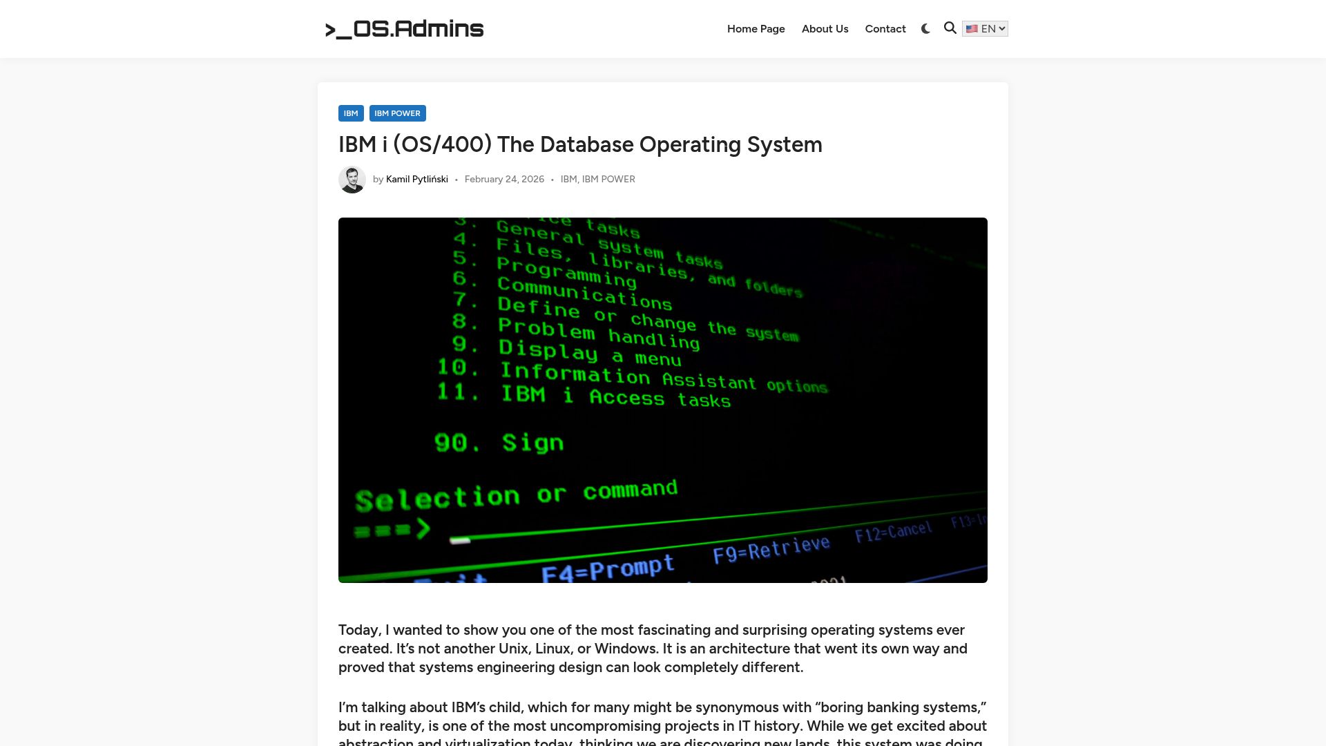Image resolution: width=1326 pixels, height=746 pixels.
Task: Click the OS.Admins site logo
Action: tap(404, 29)
